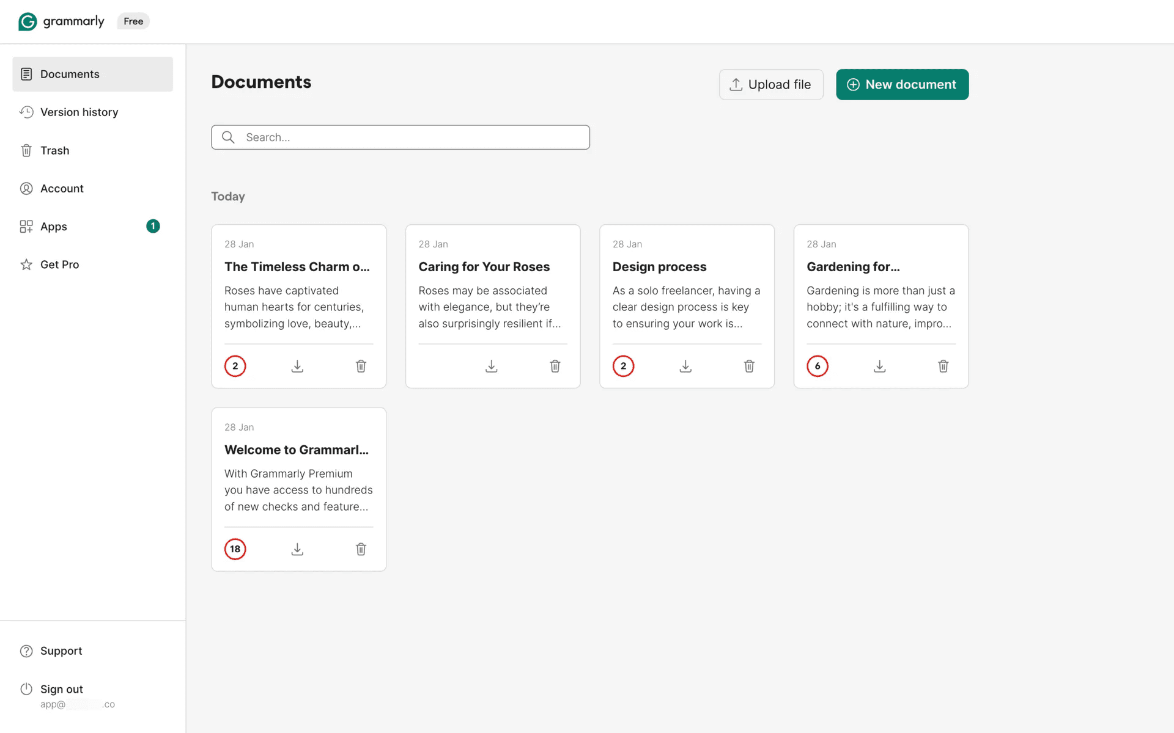Trash the Gardening for... document card

[x=943, y=366]
